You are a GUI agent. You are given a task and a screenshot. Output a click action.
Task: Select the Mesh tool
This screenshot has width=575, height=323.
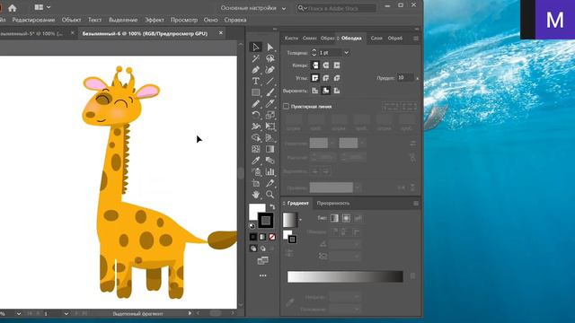[255, 149]
